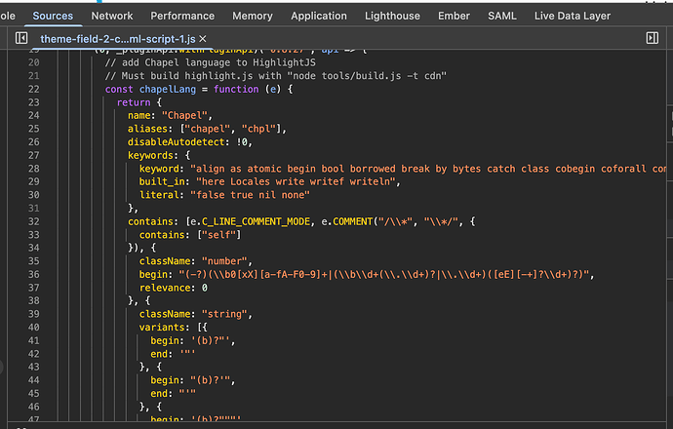673x429 pixels.
Task: Switch to the Network tab
Action: [x=112, y=16]
